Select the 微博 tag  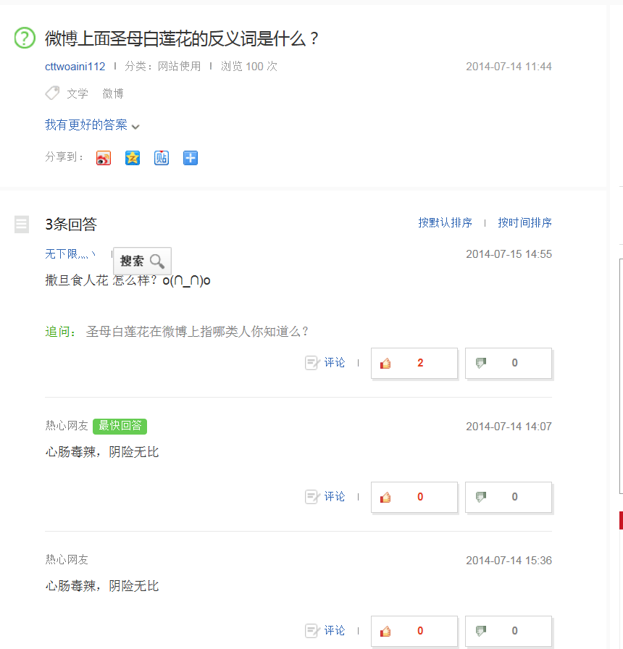pyautogui.click(x=113, y=93)
